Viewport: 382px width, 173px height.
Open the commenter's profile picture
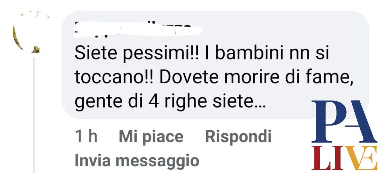coord(32,32)
